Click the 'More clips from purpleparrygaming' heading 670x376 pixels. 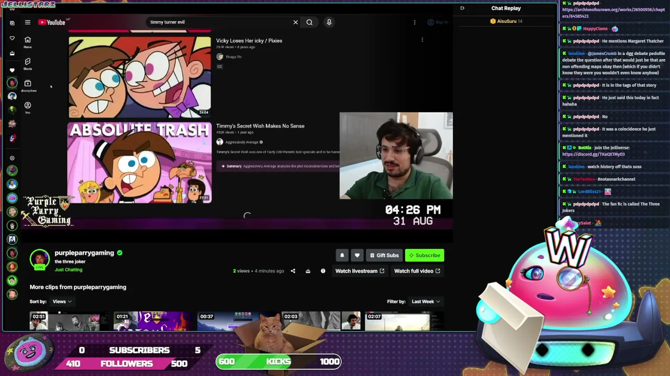pos(78,287)
